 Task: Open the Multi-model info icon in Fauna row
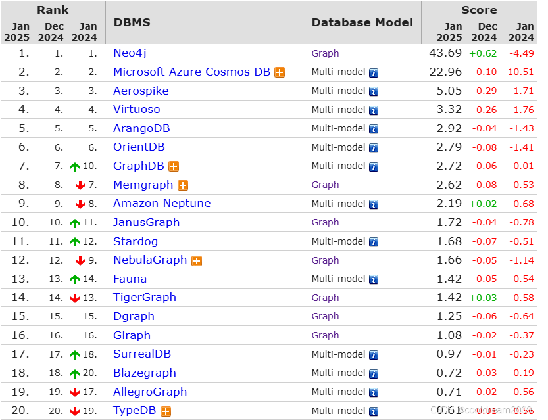pos(374,279)
